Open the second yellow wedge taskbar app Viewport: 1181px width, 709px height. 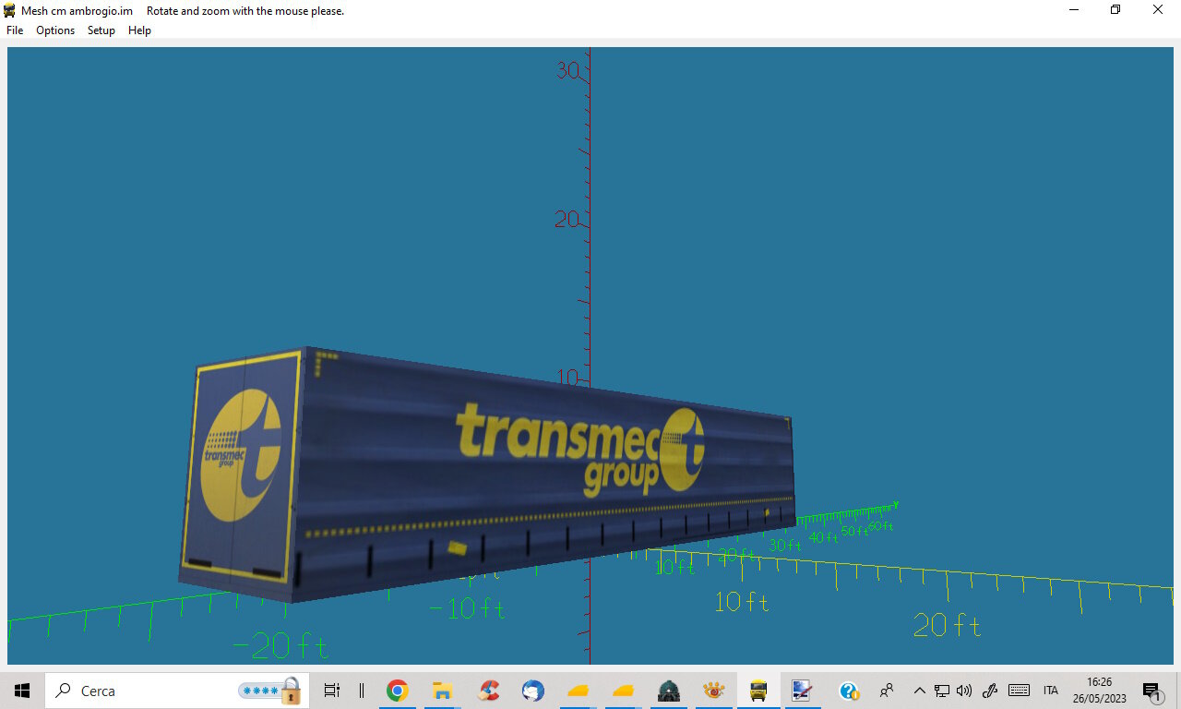[x=624, y=691]
